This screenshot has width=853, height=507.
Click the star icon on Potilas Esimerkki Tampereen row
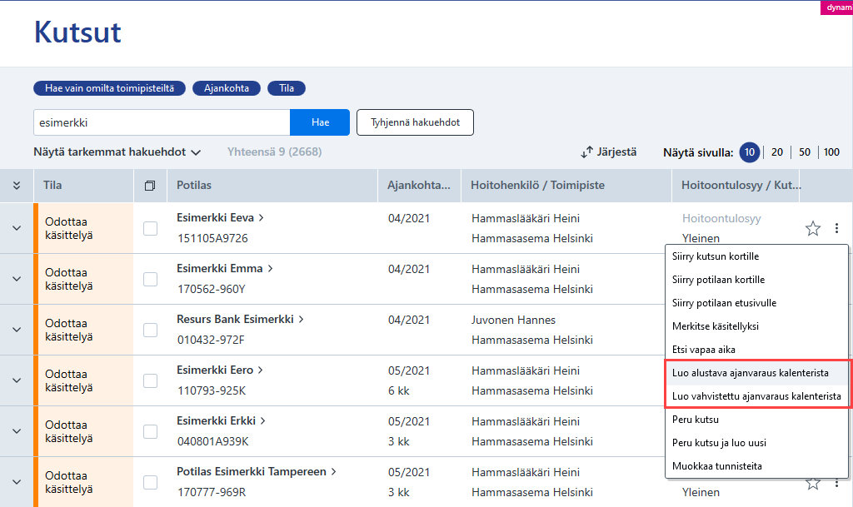tap(813, 483)
